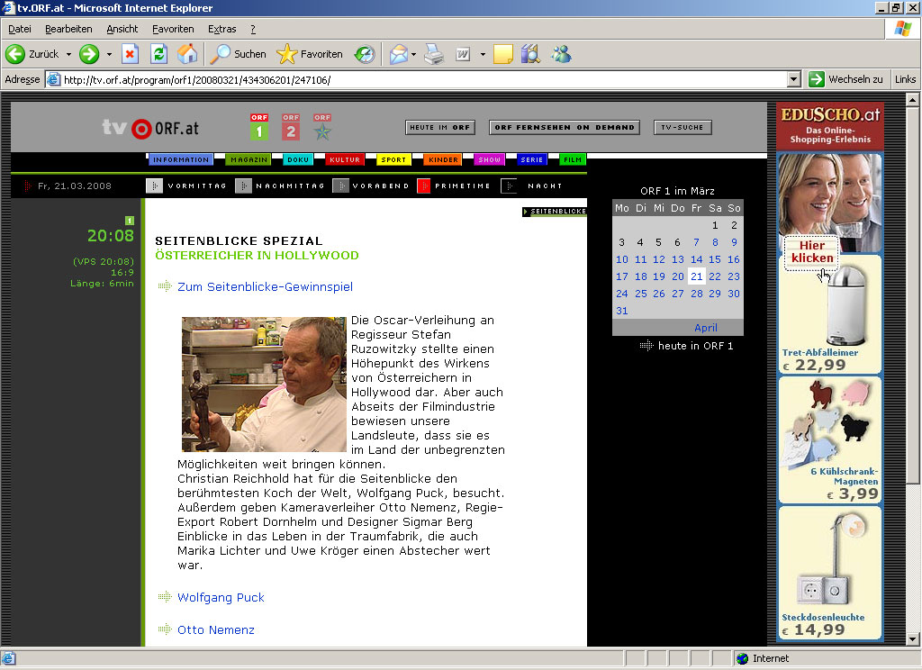The image size is (922, 670).
Task: Click the URL address input field
Action: tap(423, 79)
